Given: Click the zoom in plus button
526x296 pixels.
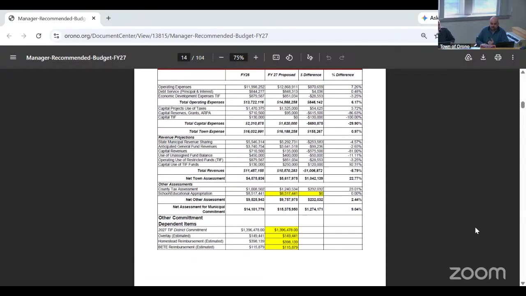Looking at the screenshot, I should coord(256,58).
